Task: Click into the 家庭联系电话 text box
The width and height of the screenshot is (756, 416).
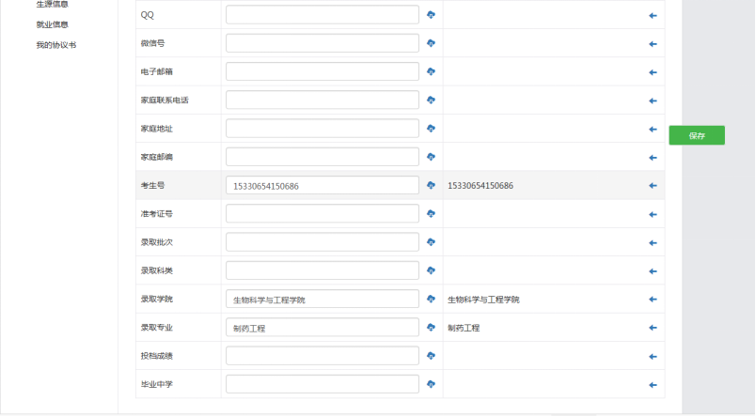Action: [322, 100]
